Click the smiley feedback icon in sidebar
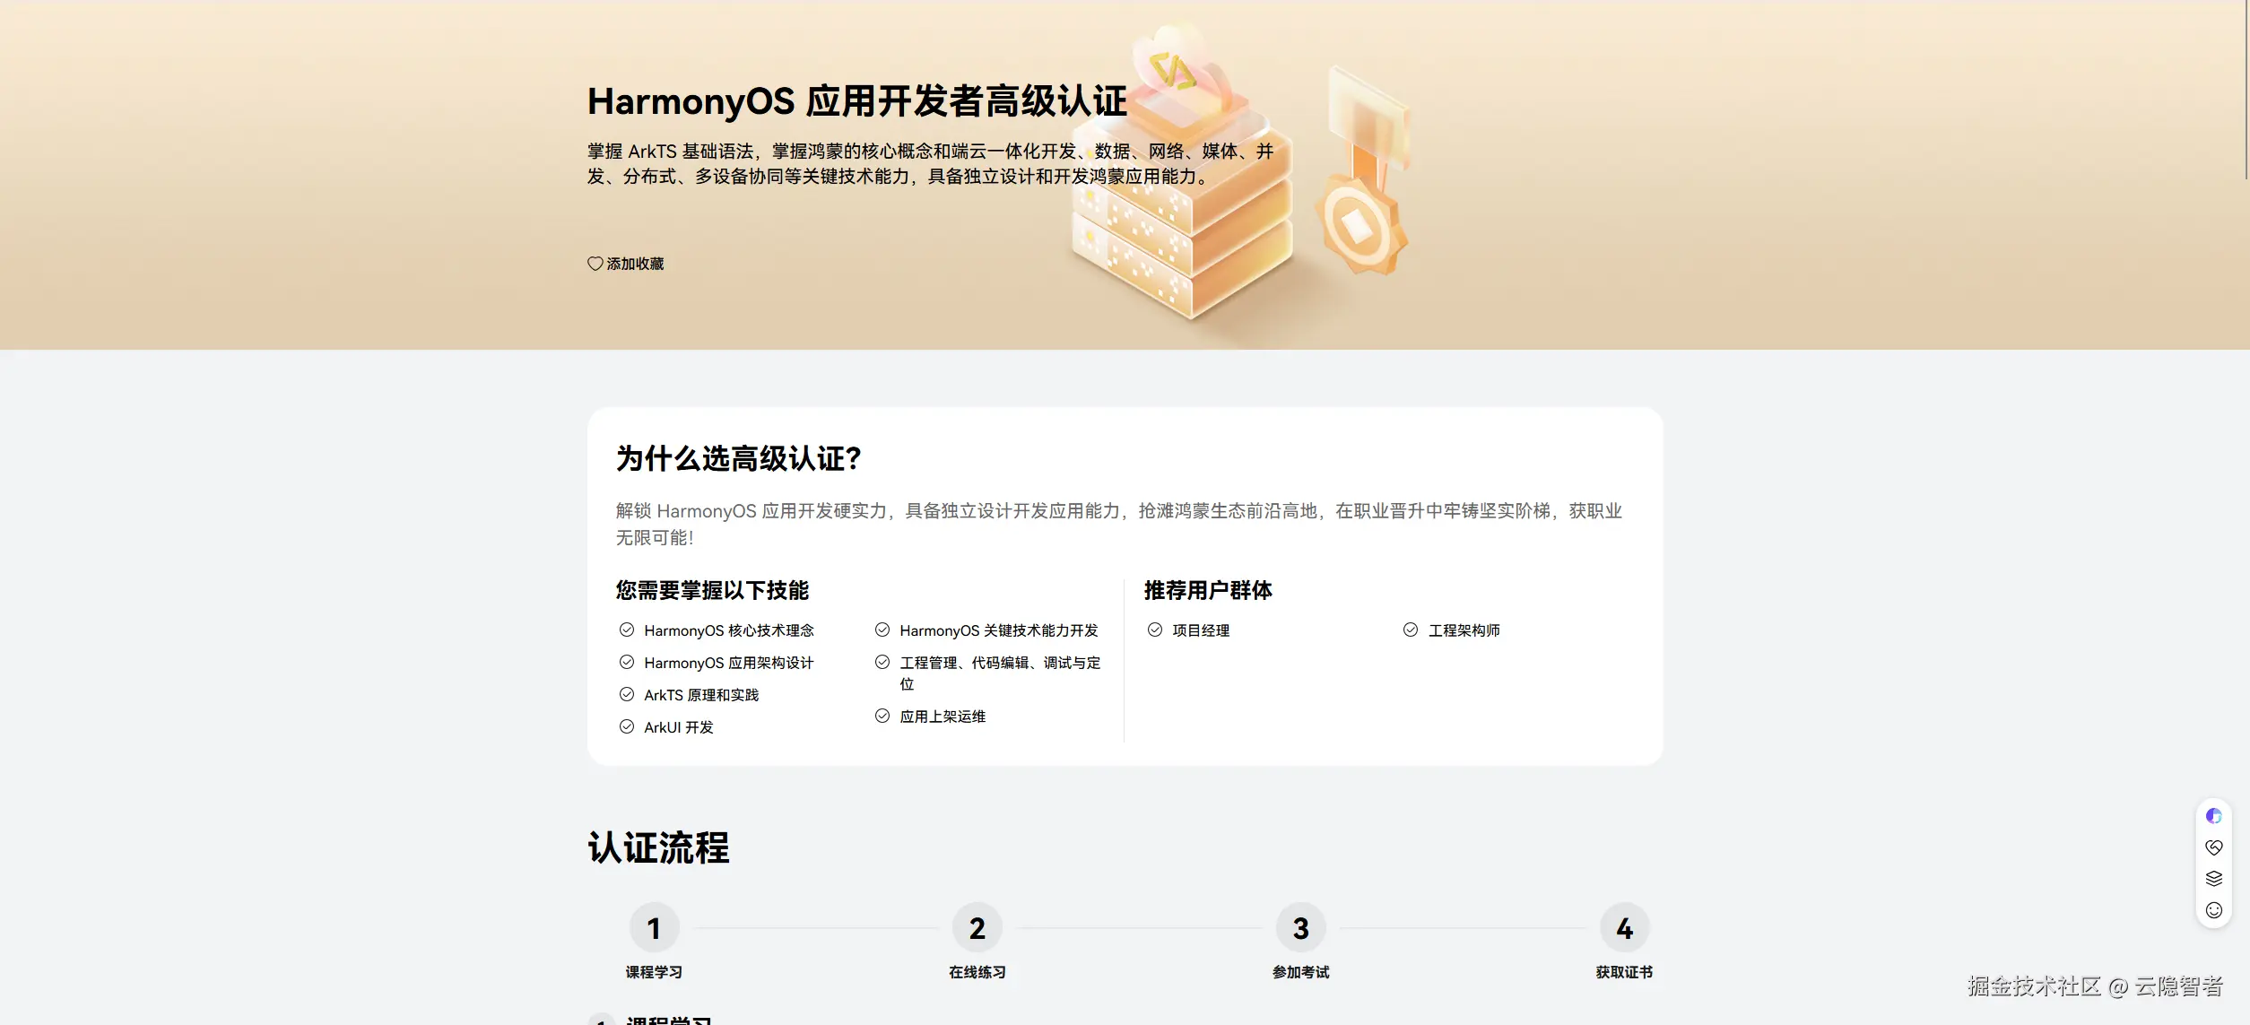This screenshot has width=2250, height=1025. coord(2213,910)
